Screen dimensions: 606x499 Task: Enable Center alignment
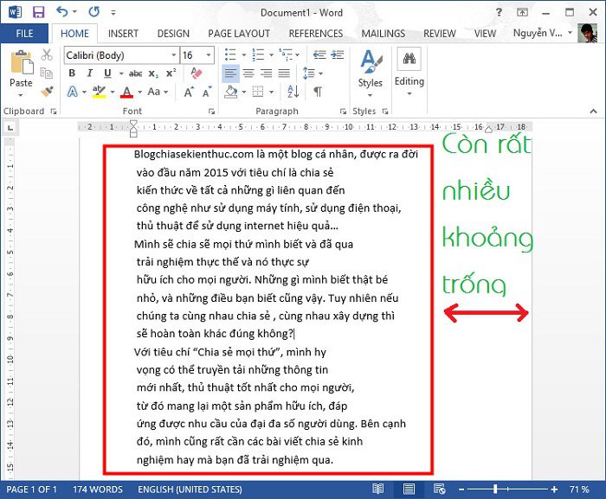click(248, 73)
